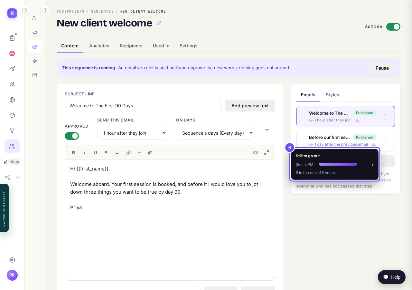Click into the email body text area
This screenshot has height=290, width=412.
click(x=170, y=220)
